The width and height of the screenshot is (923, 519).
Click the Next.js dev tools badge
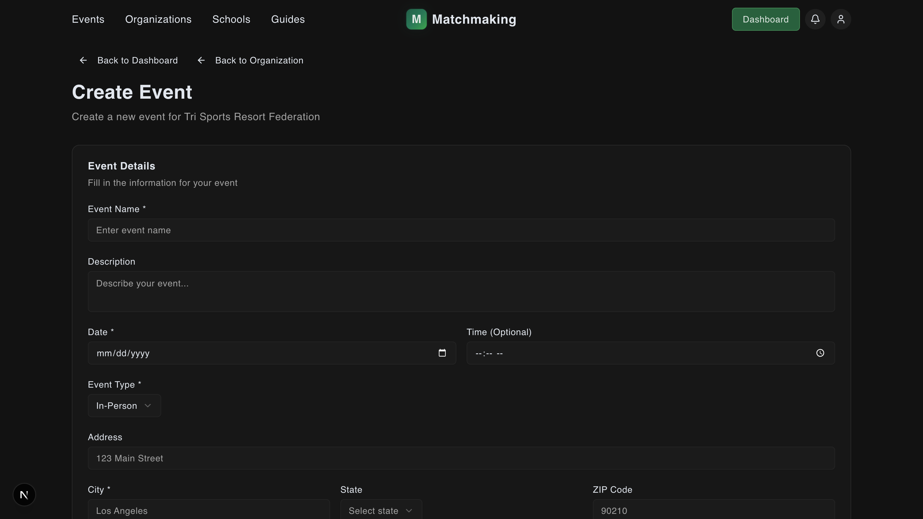24,495
